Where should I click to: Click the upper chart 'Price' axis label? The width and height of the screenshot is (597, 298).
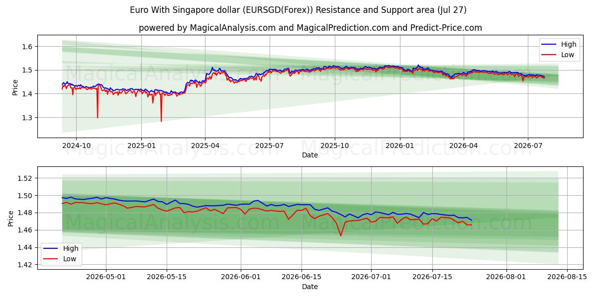pyautogui.click(x=15, y=87)
